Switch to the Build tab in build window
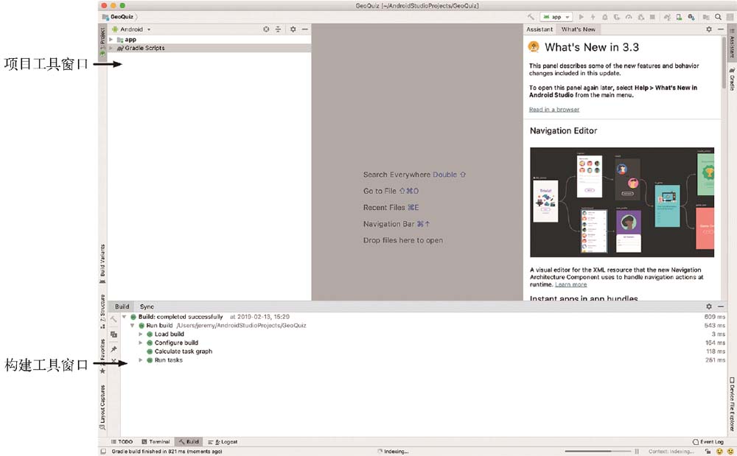Viewport: 737px width, 456px height. (x=122, y=306)
